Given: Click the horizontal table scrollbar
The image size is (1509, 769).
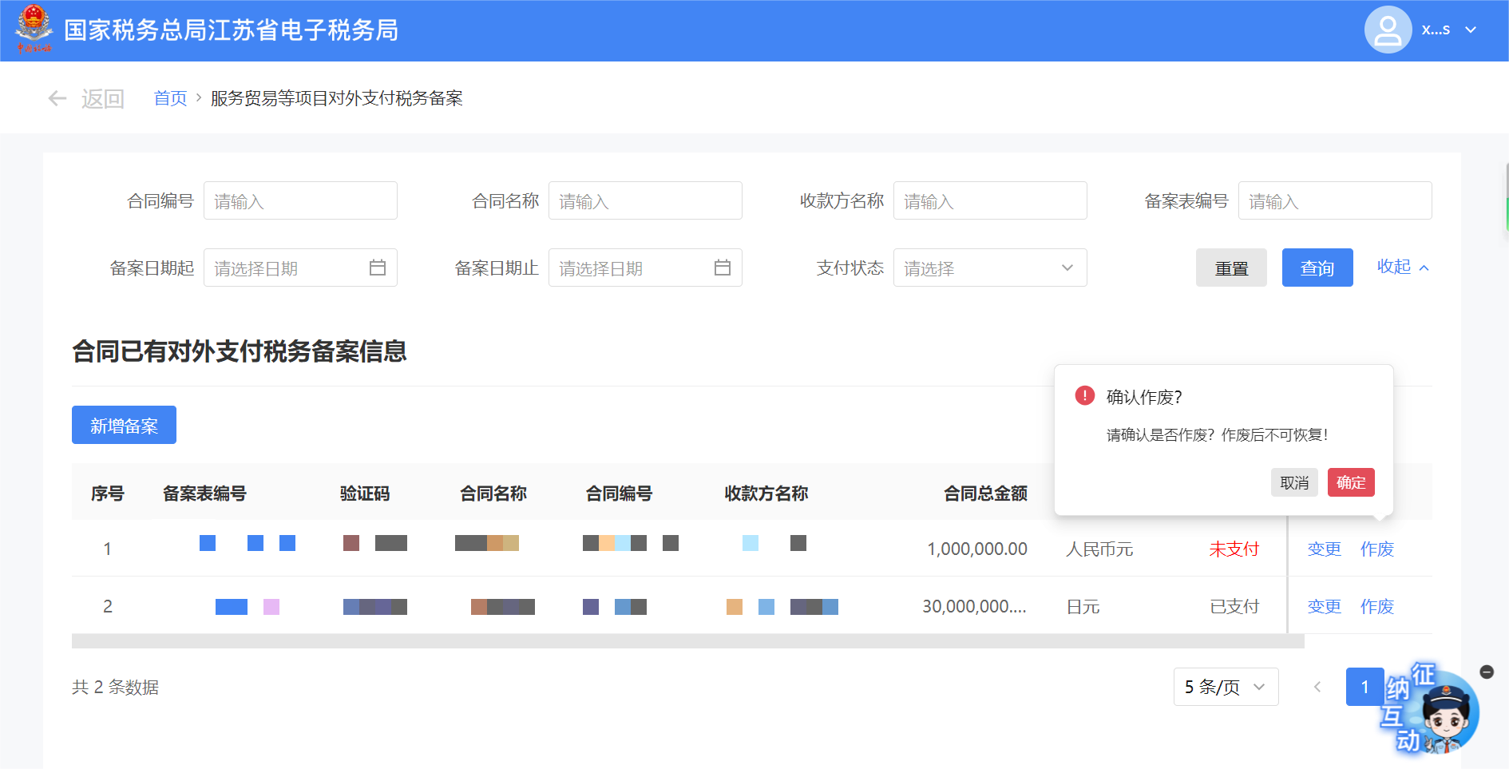Looking at the screenshot, I should 687,641.
